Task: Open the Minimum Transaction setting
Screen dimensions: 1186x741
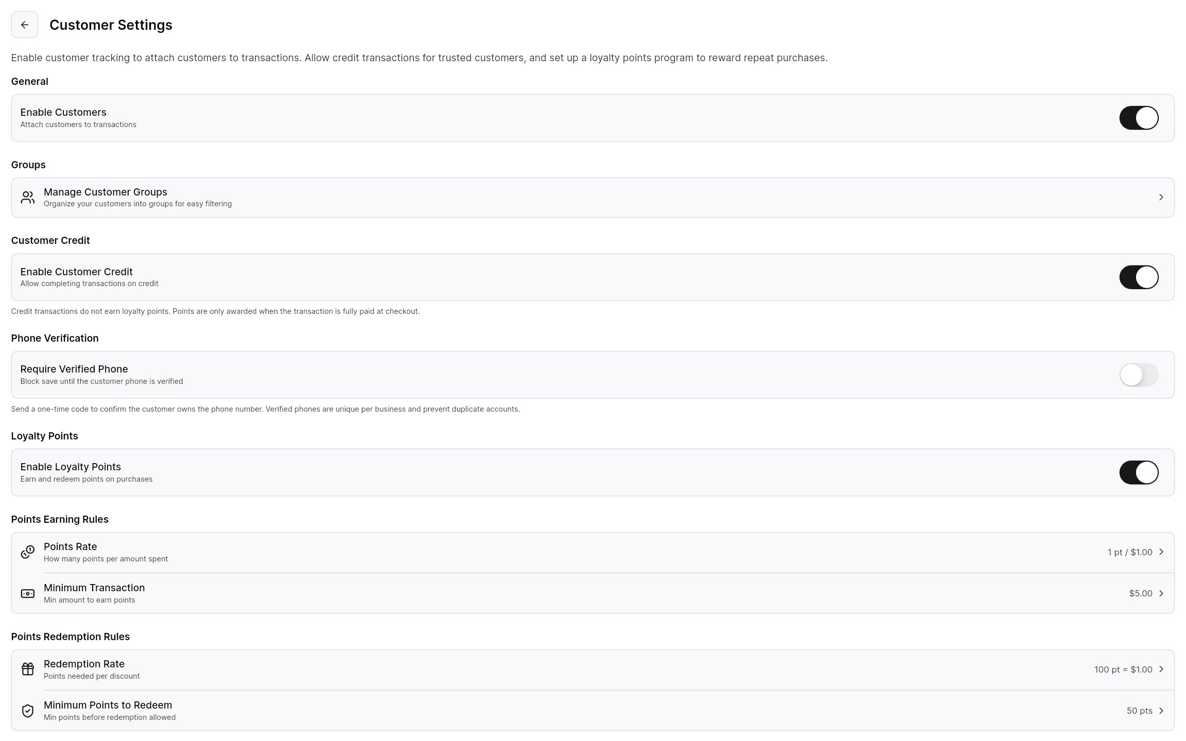Action: [x=592, y=593]
